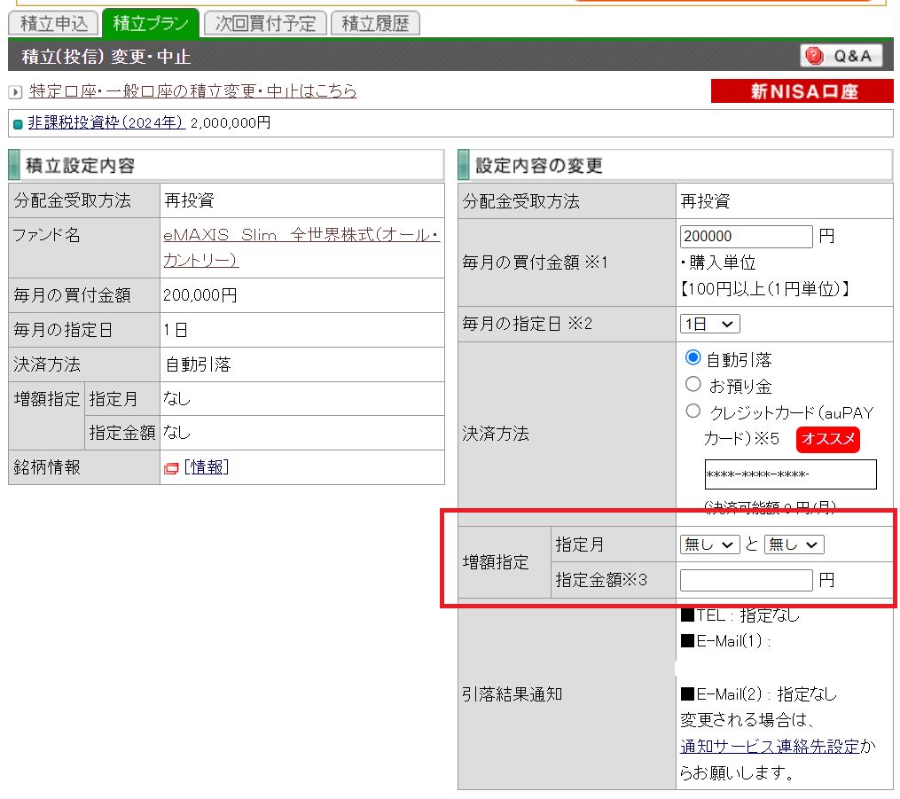
Task: Click the arrow icon before 特定口座 link
Action: [x=15, y=92]
